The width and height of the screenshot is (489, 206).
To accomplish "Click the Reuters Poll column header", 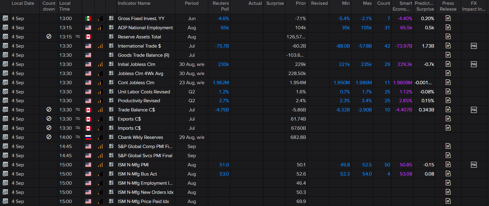I will pyautogui.click(x=221, y=6).
